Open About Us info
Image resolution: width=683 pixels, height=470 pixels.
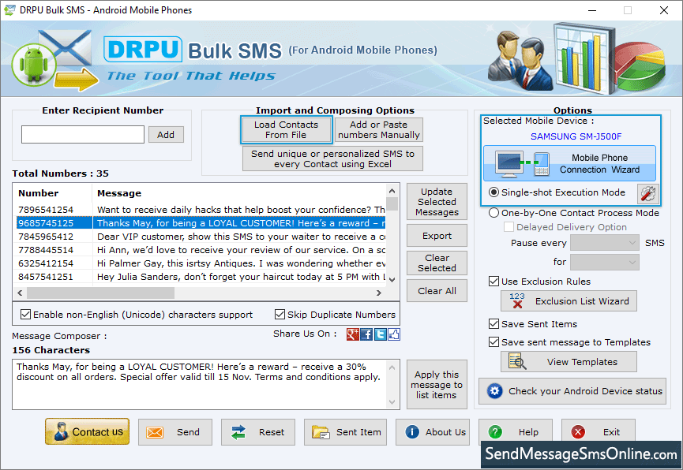pyautogui.click(x=433, y=432)
